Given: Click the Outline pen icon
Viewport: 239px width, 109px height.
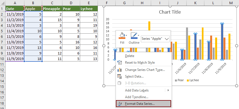Looking at the screenshot, I should point(134,36).
